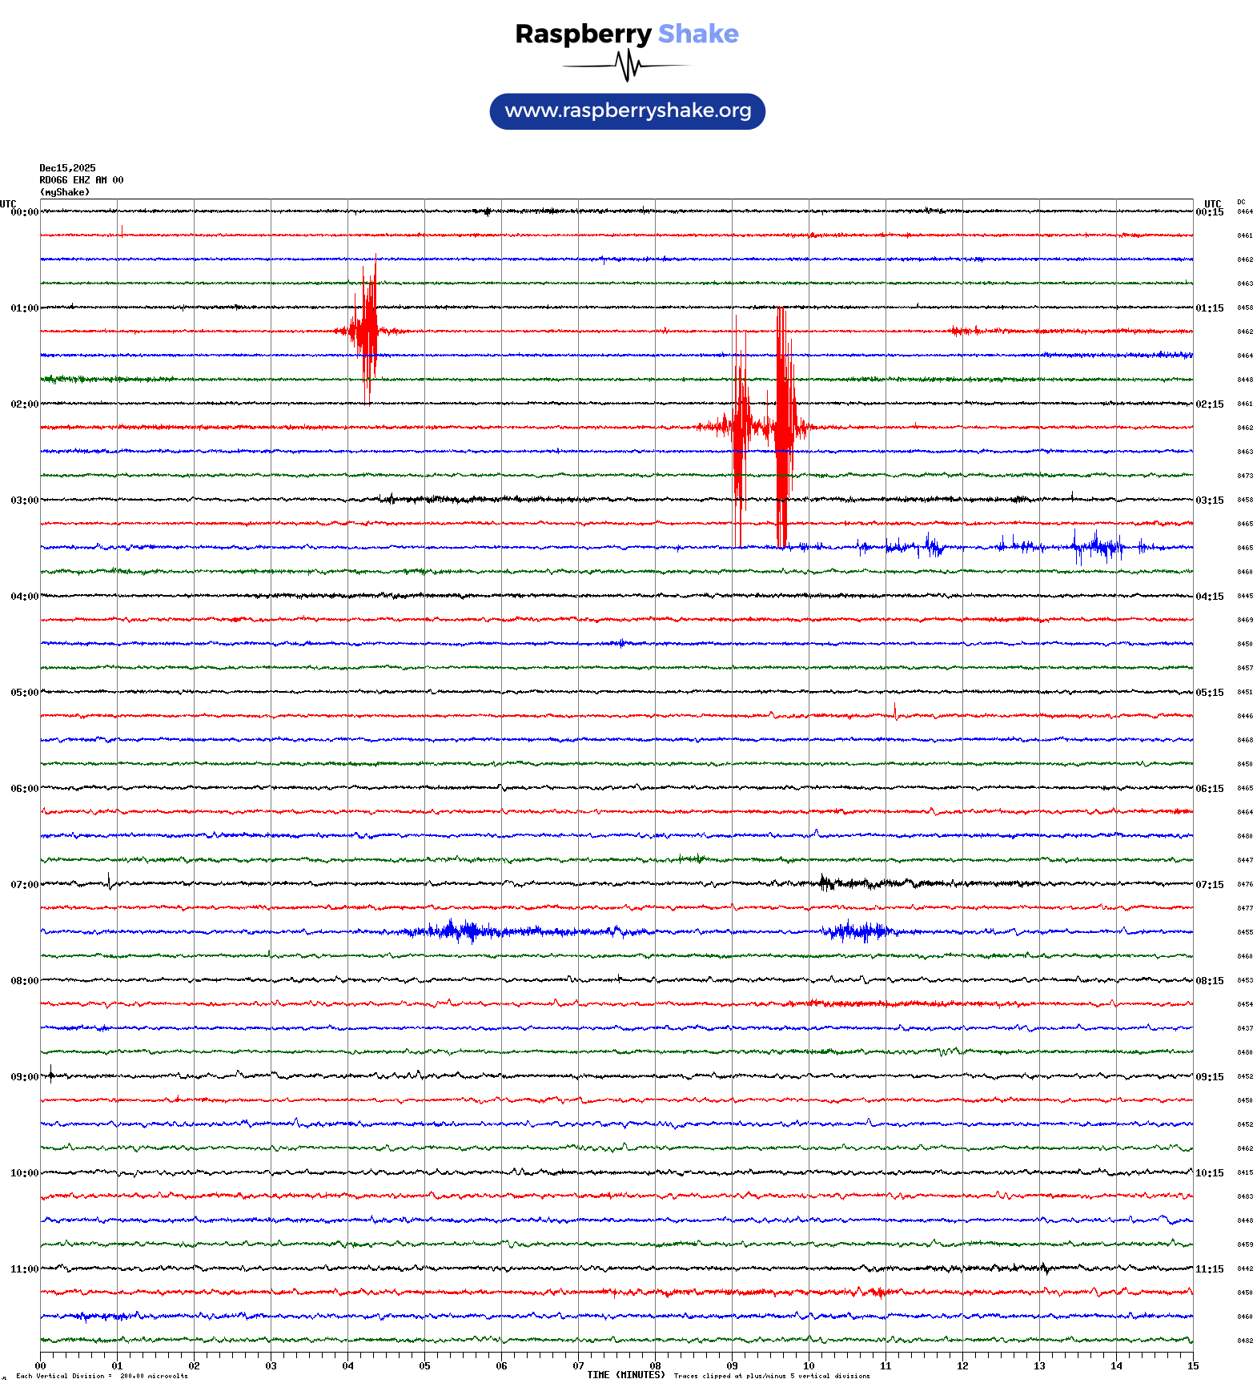Select the blue burst near minute 5.5 at 07:30
The image size is (1257, 1387).
pos(452,931)
